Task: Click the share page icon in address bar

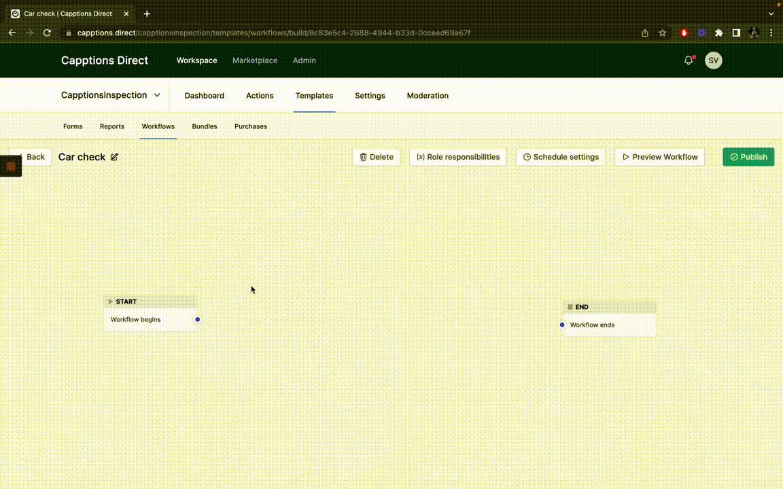Action: 645,33
